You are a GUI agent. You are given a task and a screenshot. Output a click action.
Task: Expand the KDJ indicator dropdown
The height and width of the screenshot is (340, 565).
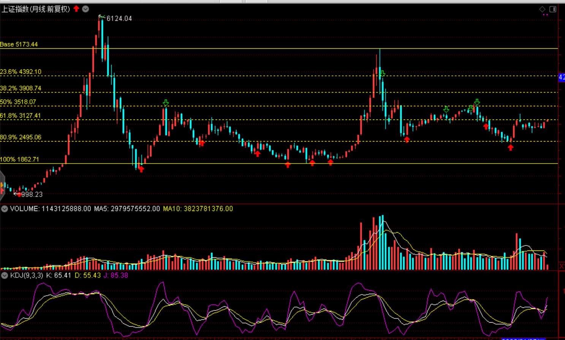point(5,275)
